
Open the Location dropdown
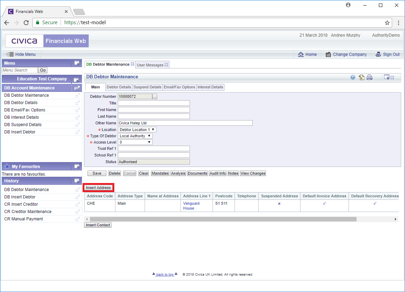pos(137,130)
